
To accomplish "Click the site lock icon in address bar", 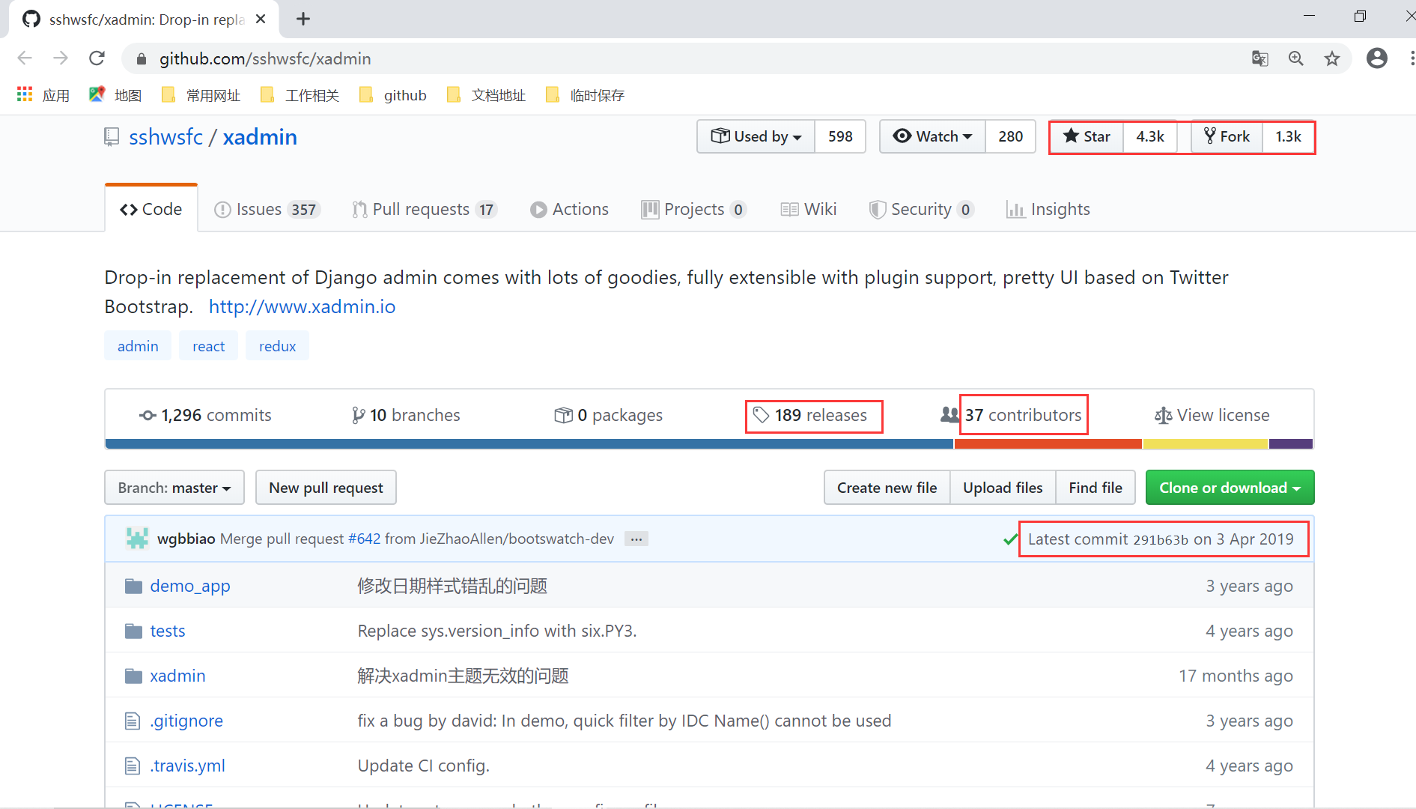I will [142, 58].
